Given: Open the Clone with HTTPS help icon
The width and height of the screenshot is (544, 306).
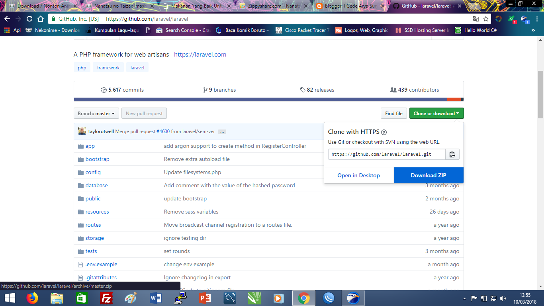Looking at the screenshot, I should coord(384,132).
